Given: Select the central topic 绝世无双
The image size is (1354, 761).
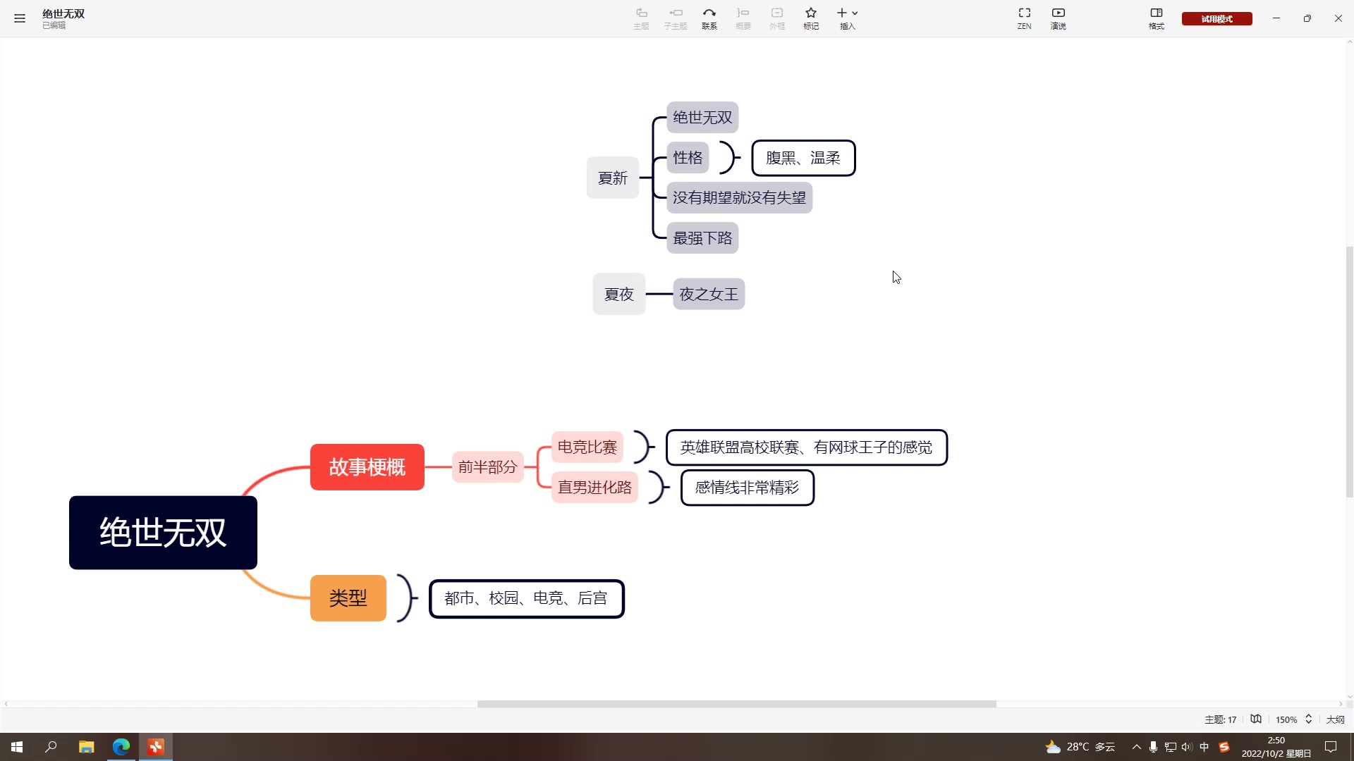Looking at the screenshot, I should [x=163, y=533].
